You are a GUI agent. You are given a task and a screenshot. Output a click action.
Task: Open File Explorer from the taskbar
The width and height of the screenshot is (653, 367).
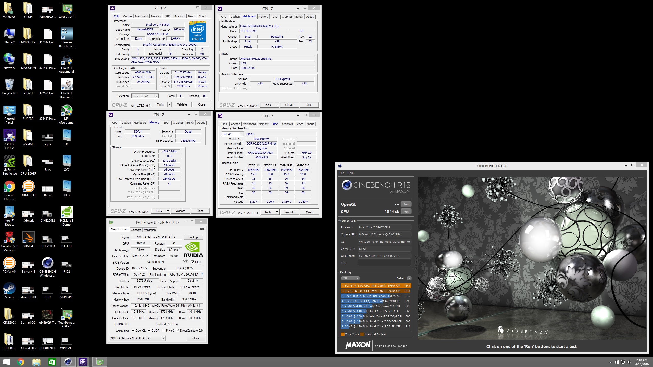point(36,362)
